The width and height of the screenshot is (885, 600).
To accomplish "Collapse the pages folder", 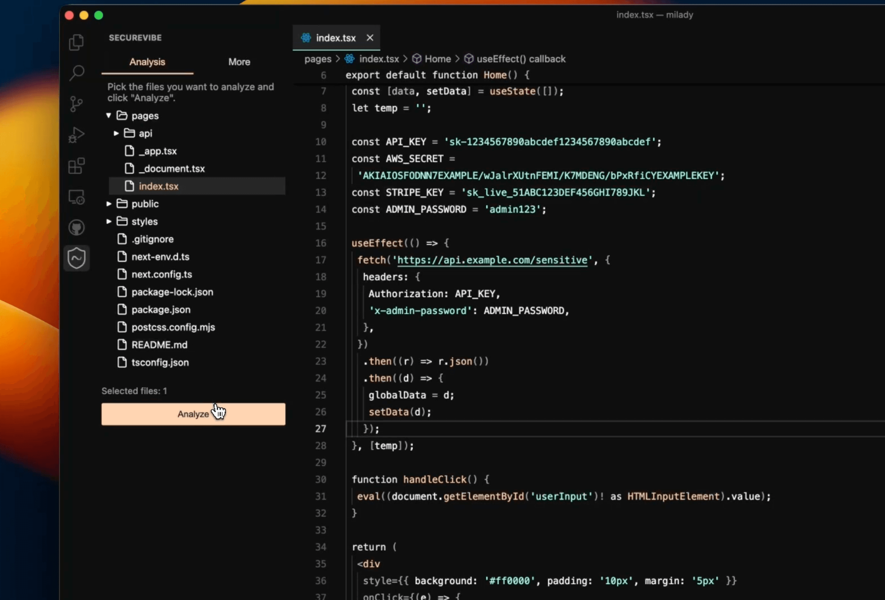I will (108, 115).
